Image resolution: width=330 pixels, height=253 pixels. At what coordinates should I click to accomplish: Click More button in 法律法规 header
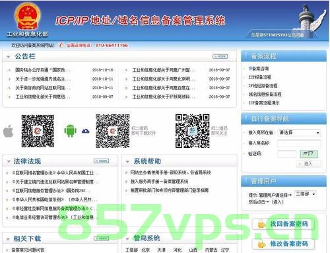(102, 161)
